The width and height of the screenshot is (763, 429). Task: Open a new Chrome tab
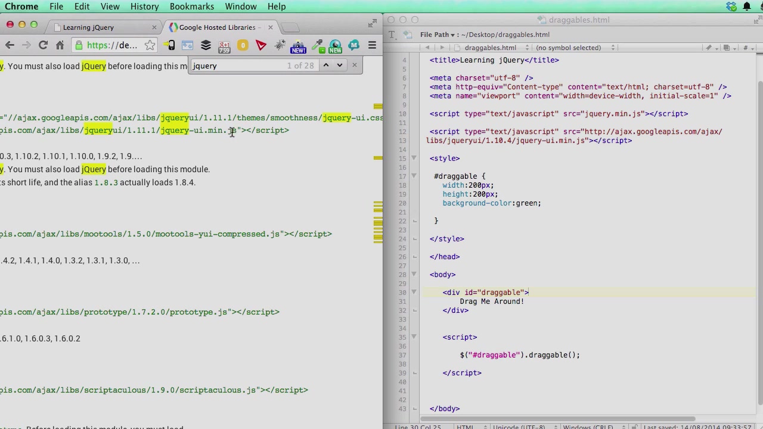(x=290, y=28)
